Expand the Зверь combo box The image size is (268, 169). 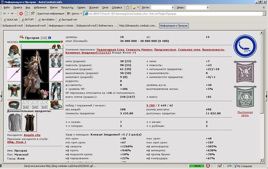(208, 8)
